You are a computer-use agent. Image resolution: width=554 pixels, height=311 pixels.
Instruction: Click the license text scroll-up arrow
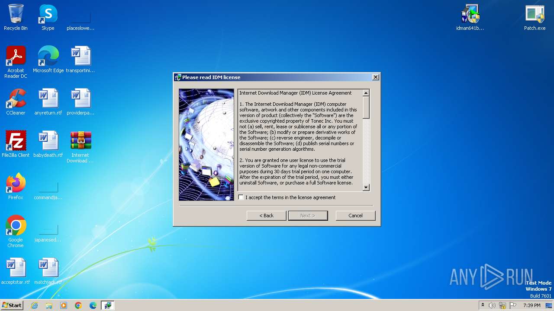click(366, 93)
